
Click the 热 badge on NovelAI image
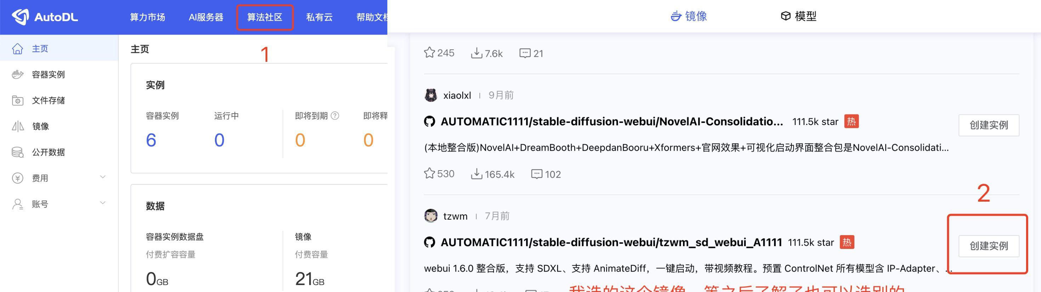(x=851, y=121)
